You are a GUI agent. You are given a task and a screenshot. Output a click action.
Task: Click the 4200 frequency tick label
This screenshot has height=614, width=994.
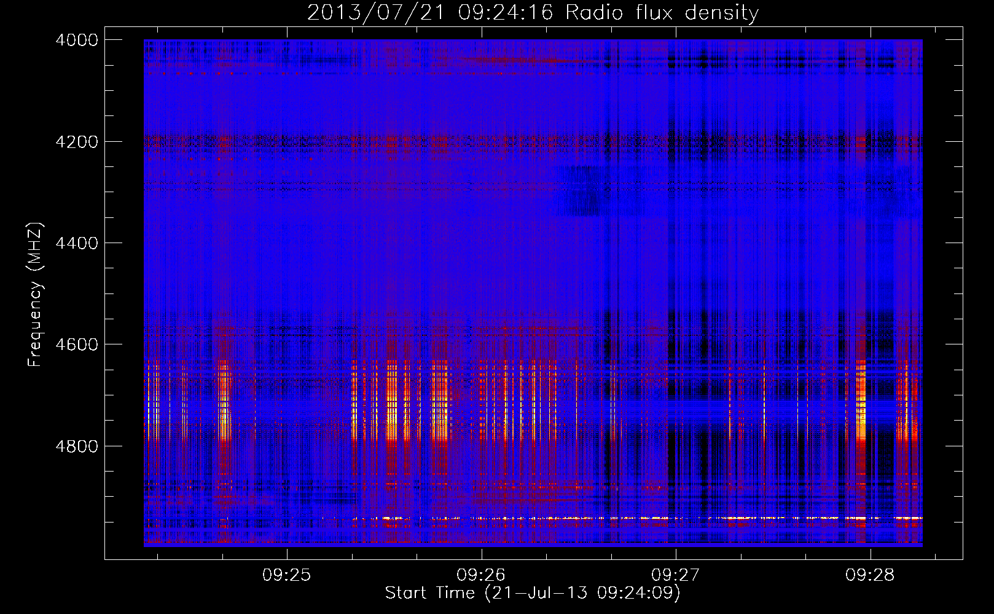(77, 142)
